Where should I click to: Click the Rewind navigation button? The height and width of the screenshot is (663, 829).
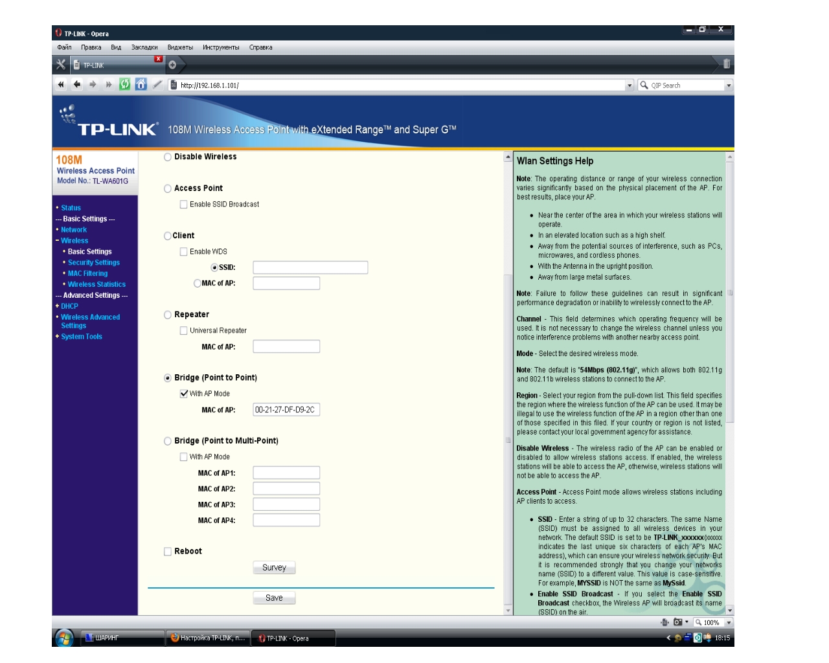tap(61, 85)
